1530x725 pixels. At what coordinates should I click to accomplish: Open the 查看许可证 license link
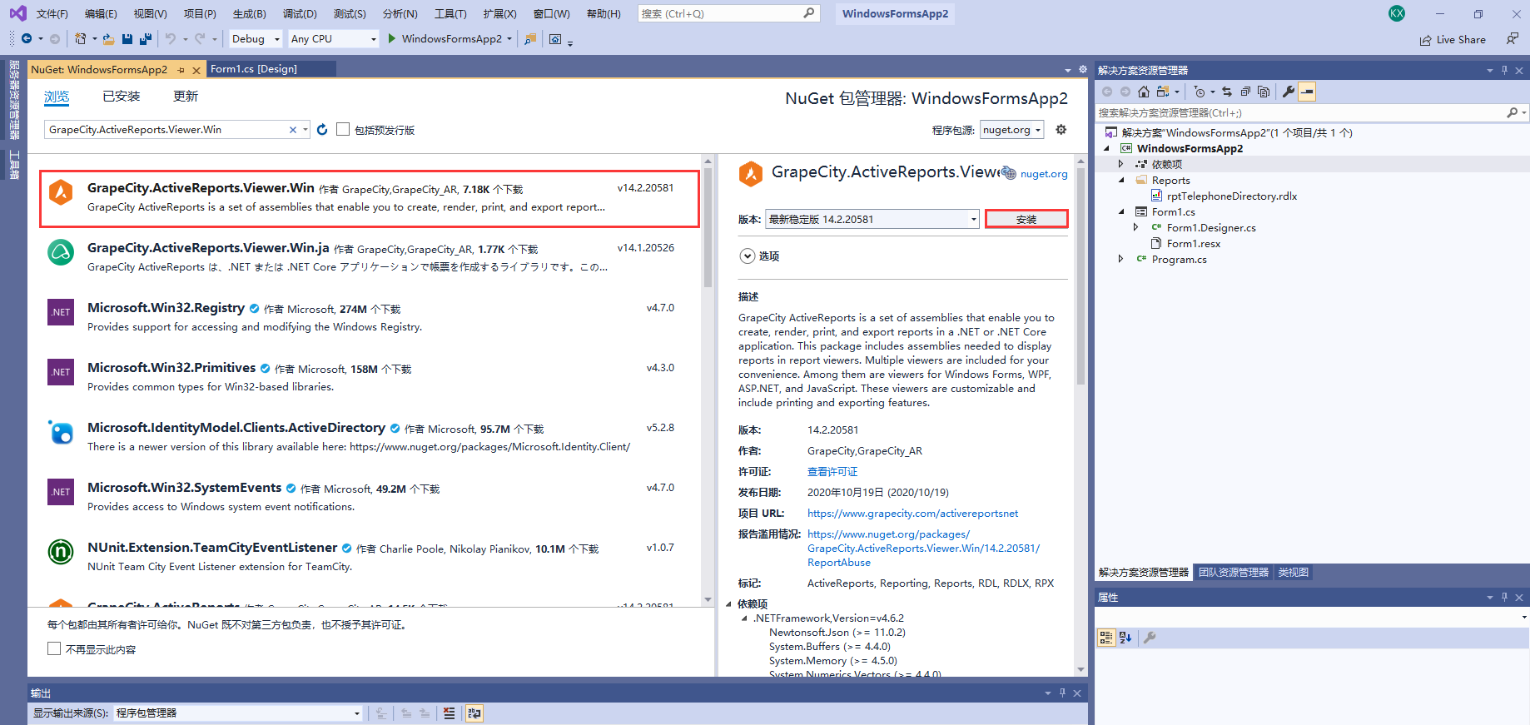pyautogui.click(x=832, y=472)
